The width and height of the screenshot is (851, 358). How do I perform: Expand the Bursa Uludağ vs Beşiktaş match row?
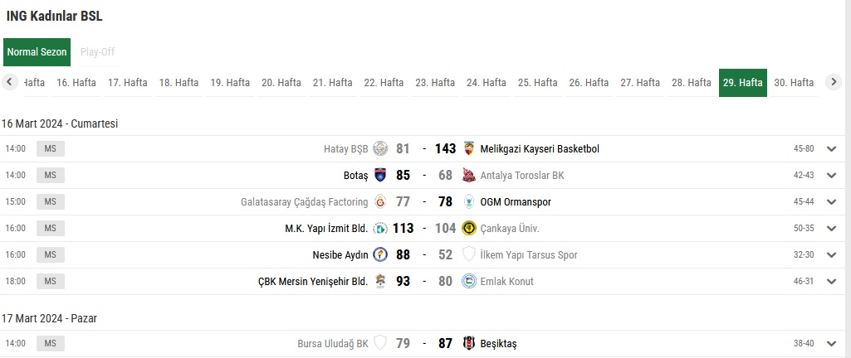pyautogui.click(x=831, y=343)
